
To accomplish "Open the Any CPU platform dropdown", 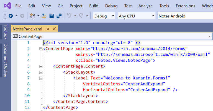I will (136, 16).
